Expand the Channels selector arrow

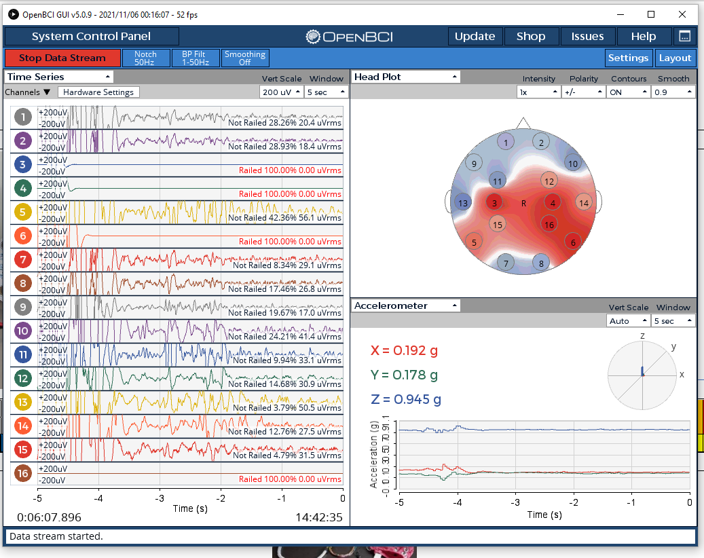47,92
